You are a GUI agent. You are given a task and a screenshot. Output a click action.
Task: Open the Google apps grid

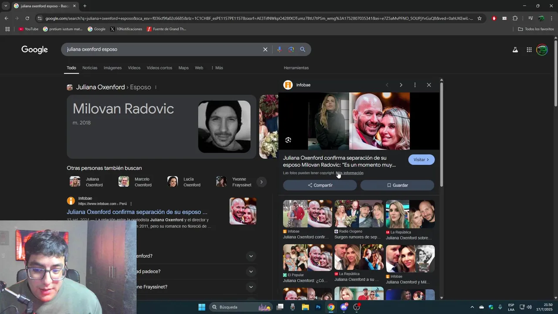[529, 50]
